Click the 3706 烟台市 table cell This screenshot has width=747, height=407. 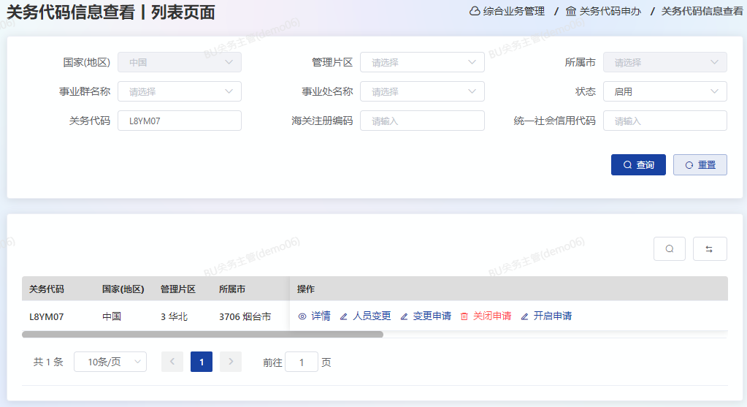coord(245,317)
